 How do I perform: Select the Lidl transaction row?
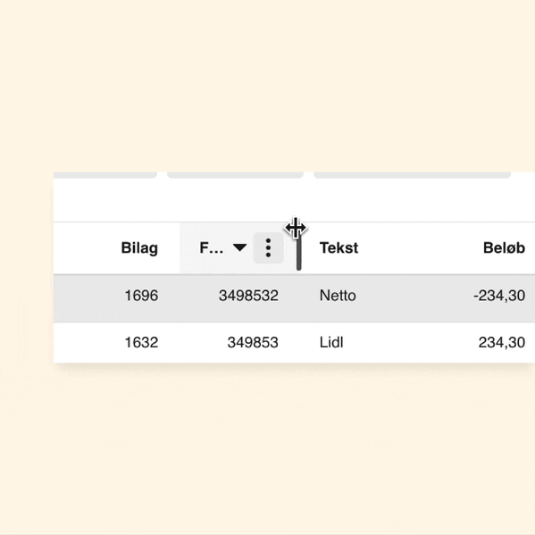294,343
